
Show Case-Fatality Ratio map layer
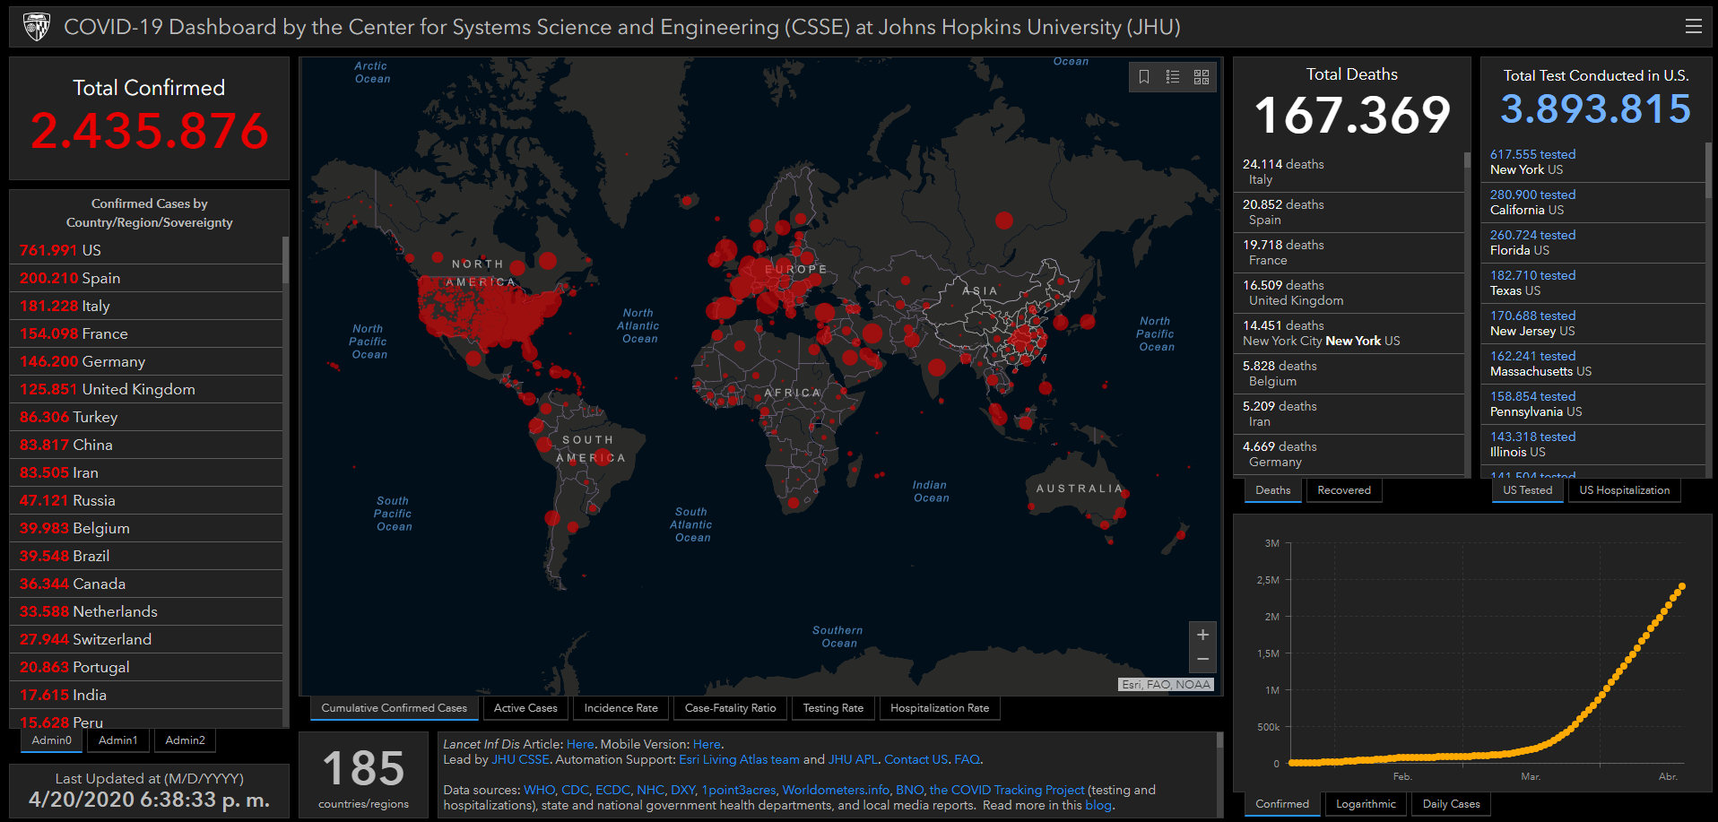click(730, 708)
